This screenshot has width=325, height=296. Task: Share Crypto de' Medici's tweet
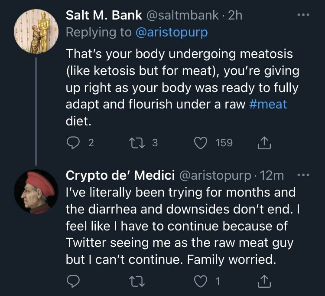click(x=263, y=282)
